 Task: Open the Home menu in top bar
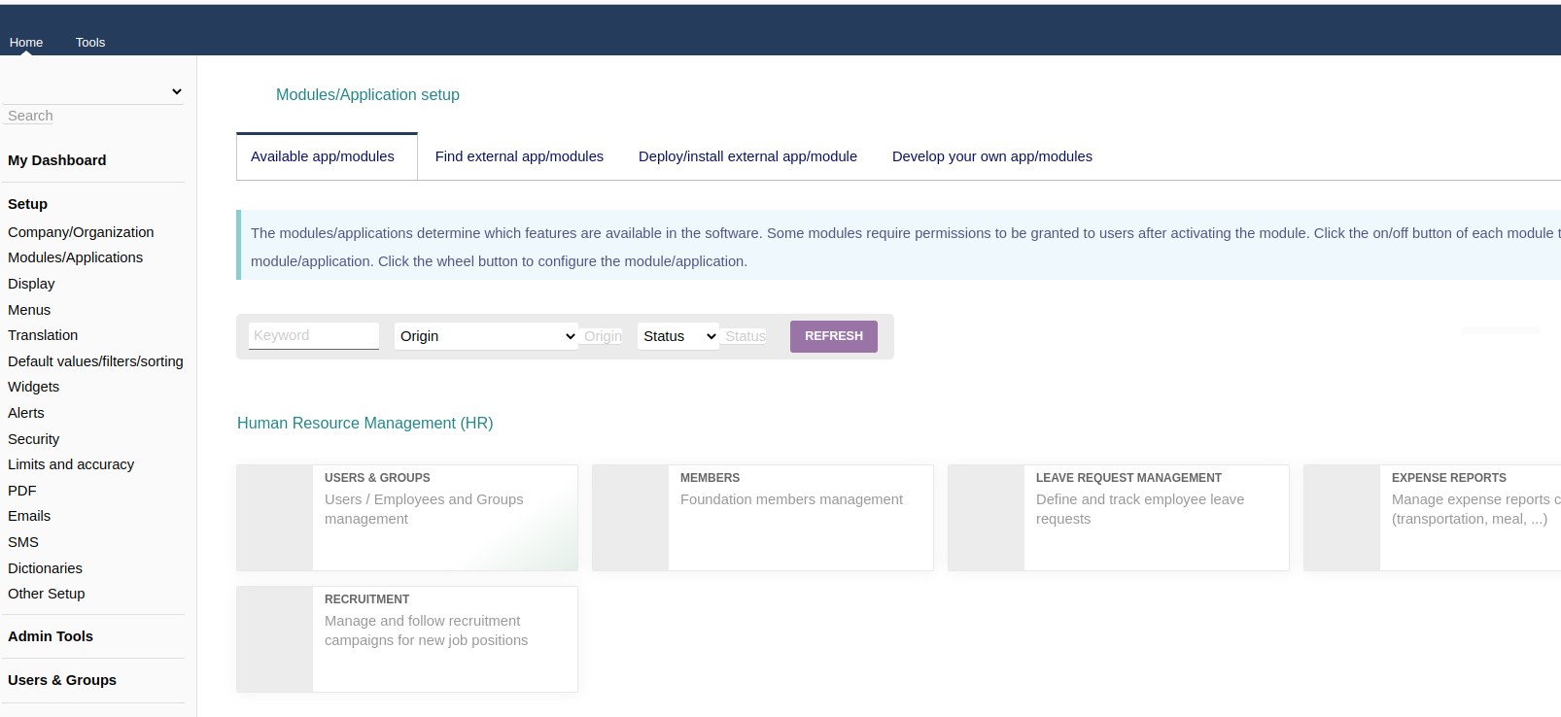click(26, 42)
